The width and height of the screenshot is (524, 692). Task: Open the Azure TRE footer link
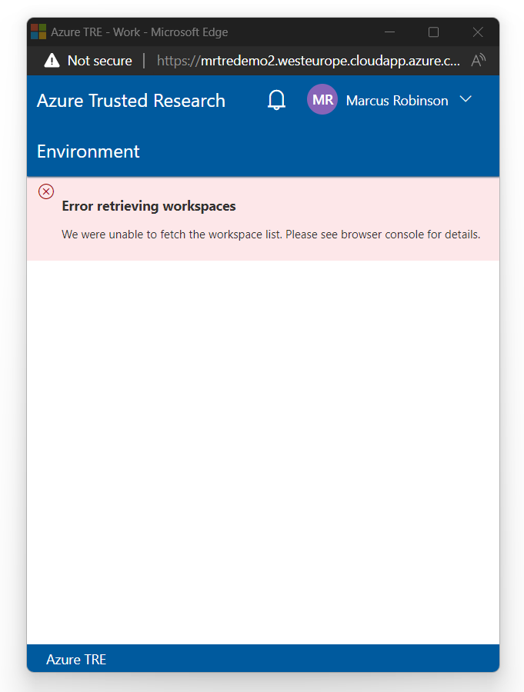[76, 659]
